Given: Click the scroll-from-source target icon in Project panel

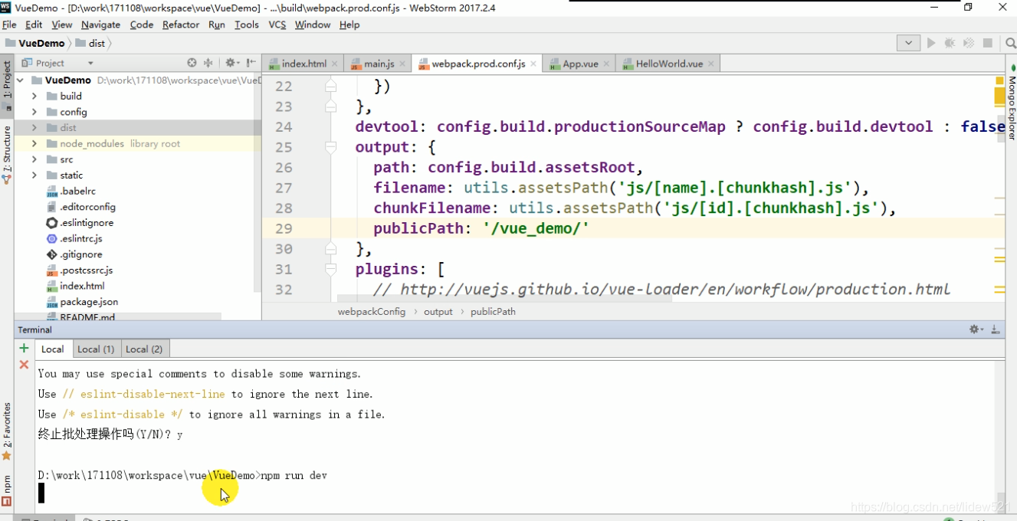Looking at the screenshot, I should click(x=192, y=63).
